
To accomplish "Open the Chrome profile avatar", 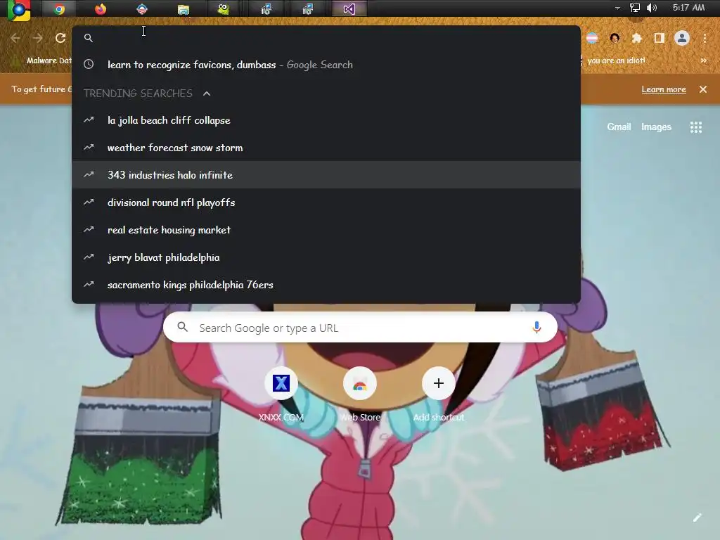I will click(682, 38).
